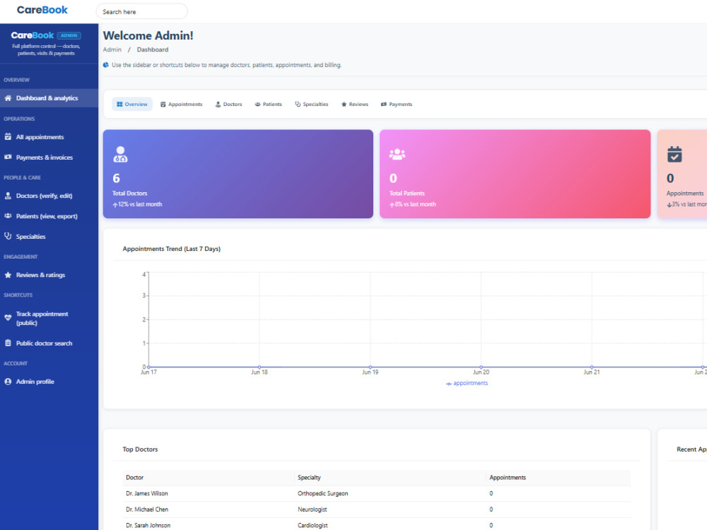Click the calendar-check icon on Appointments card

point(674,154)
